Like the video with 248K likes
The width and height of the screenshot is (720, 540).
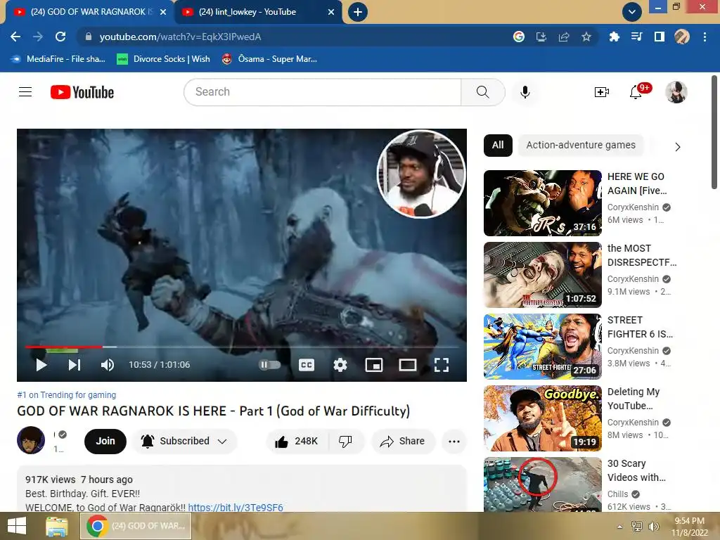pyautogui.click(x=296, y=442)
